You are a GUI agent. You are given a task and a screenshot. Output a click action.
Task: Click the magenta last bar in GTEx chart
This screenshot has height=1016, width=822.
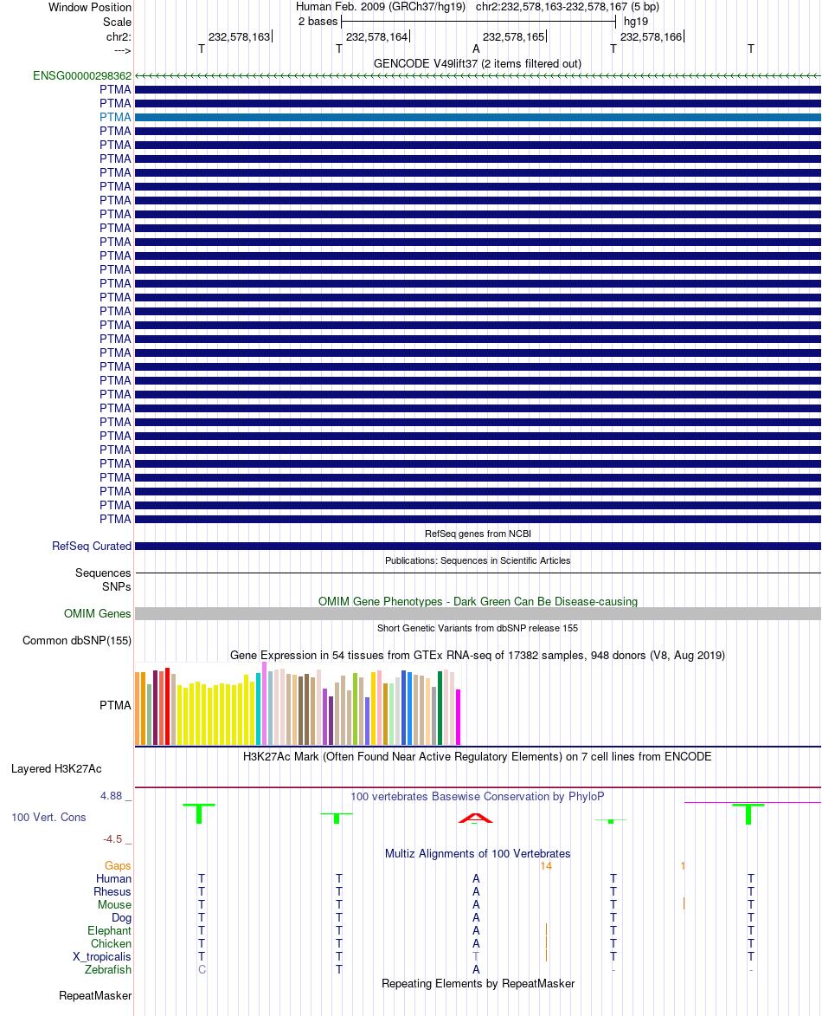[459, 717]
